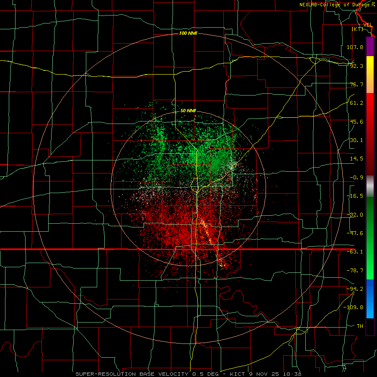The width and height of the screenshot is (377, 377).
Task: Click the -16.5 scale value
Action: point(355,196)
